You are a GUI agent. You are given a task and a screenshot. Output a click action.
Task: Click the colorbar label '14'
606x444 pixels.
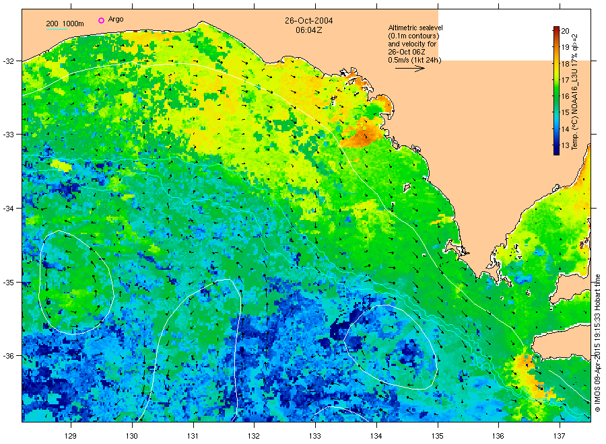[565, 129]
